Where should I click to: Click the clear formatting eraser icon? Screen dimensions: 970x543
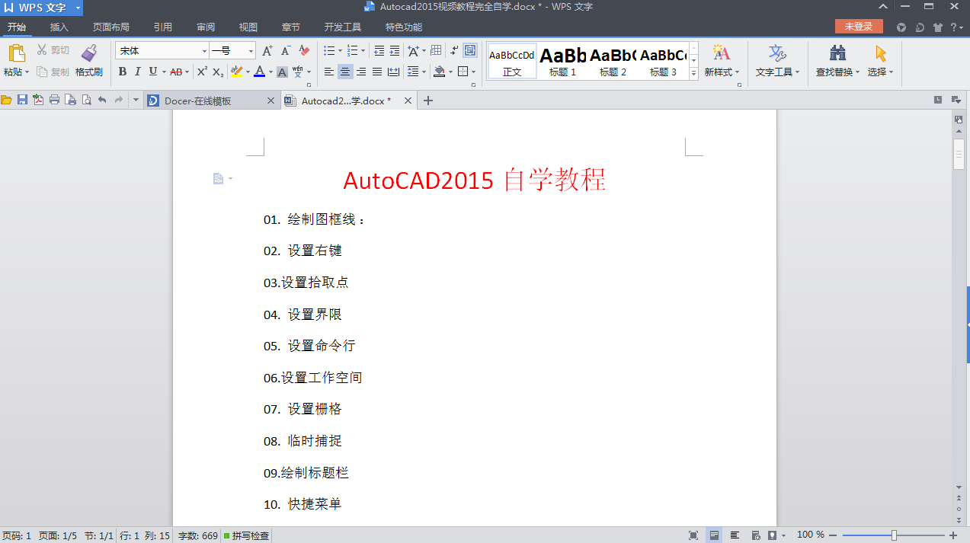[x=304, y=51]
